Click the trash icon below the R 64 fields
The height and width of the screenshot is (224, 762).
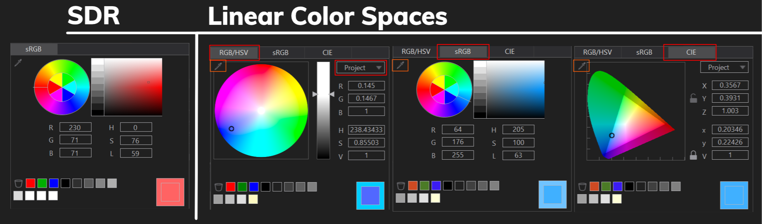401,186
